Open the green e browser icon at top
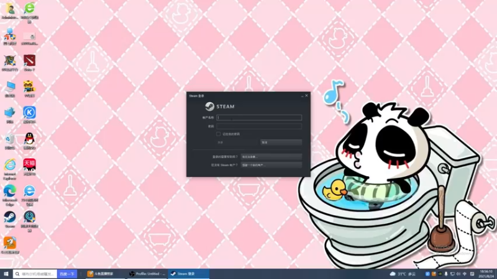Screen dimensions: 497x279 (29, 12)
